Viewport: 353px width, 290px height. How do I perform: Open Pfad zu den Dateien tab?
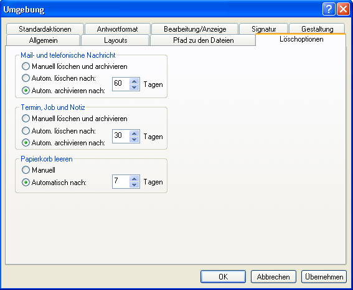click(204, 40)
